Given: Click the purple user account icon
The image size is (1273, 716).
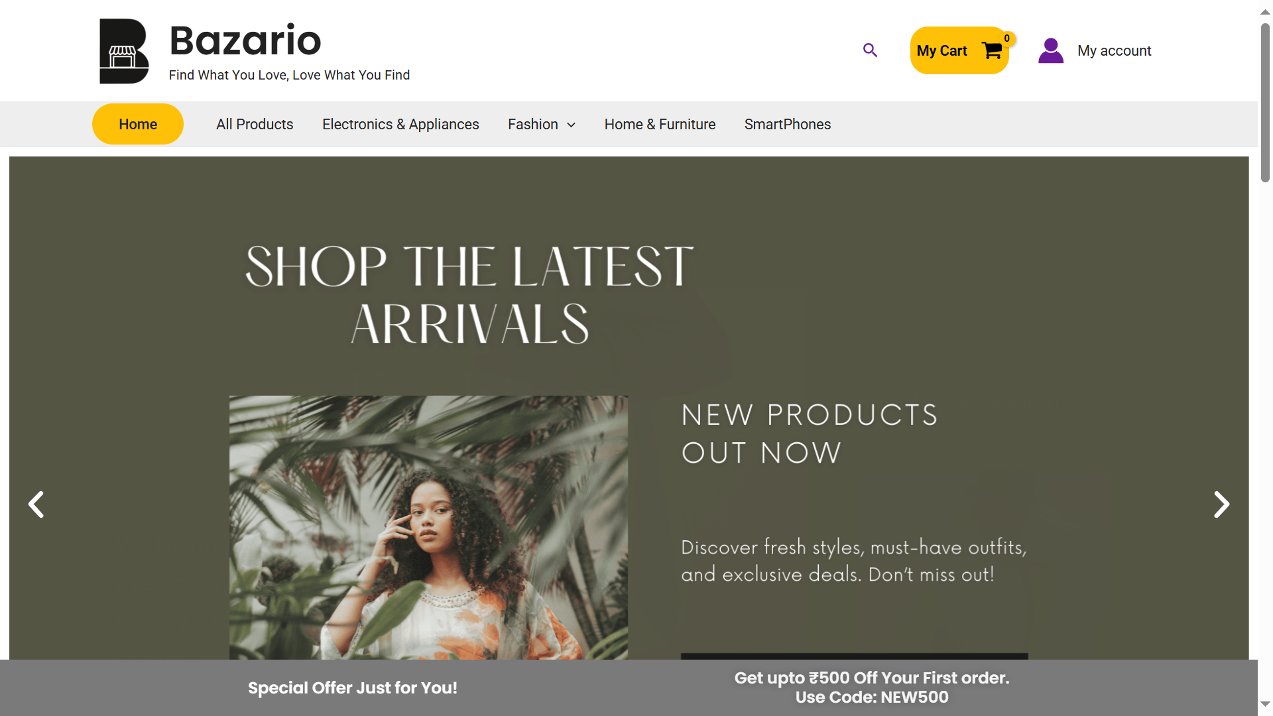Looking at the screenshot, I should (1051, 51).
